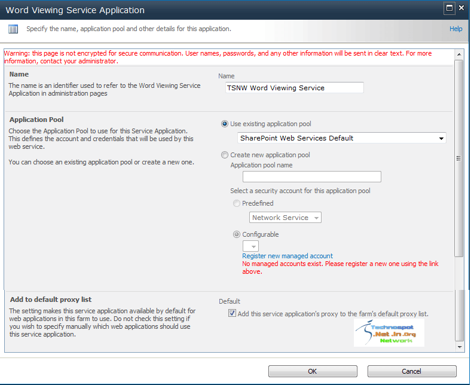471x385 pixels.
Task: Click the TSNW Word Viewing Service name field
Action: click(x=294, y=88)
